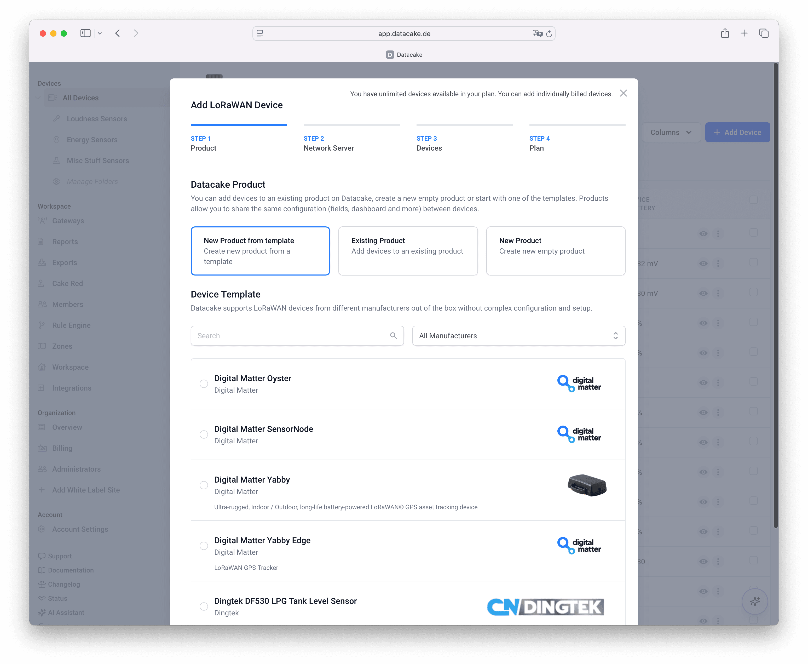Viewport: 808px width, 664px height.
Task: Select the Digital Matter Yabby radio button
Action: (204, 485)
